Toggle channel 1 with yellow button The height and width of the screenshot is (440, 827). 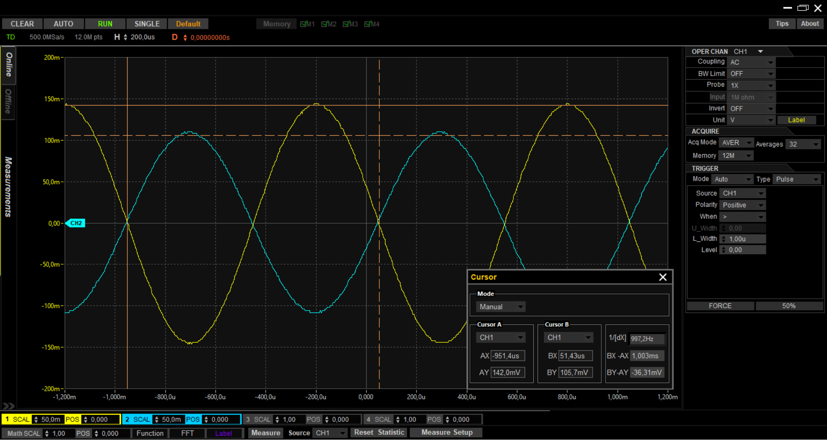click(x=7, y=419)
